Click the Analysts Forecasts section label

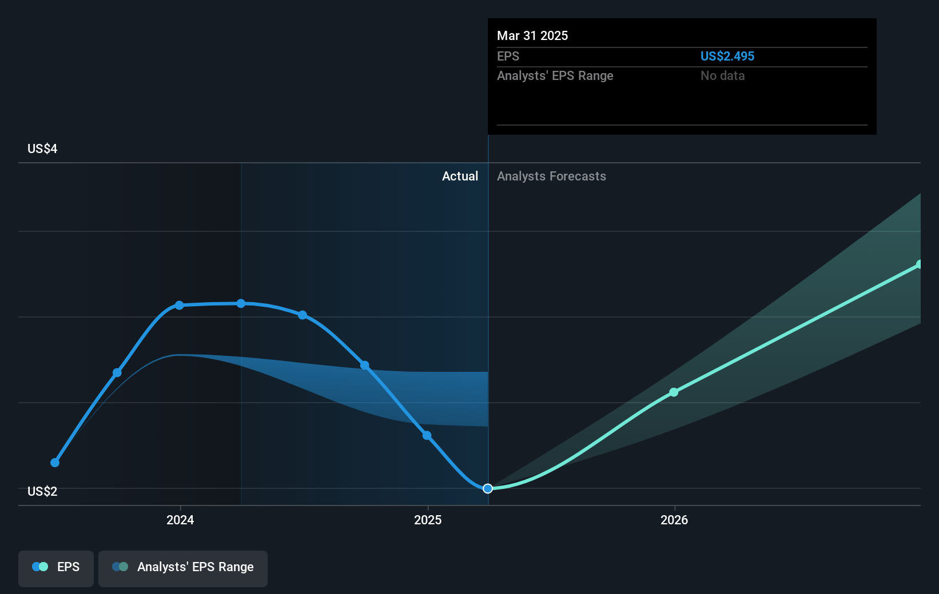(551, 176)
